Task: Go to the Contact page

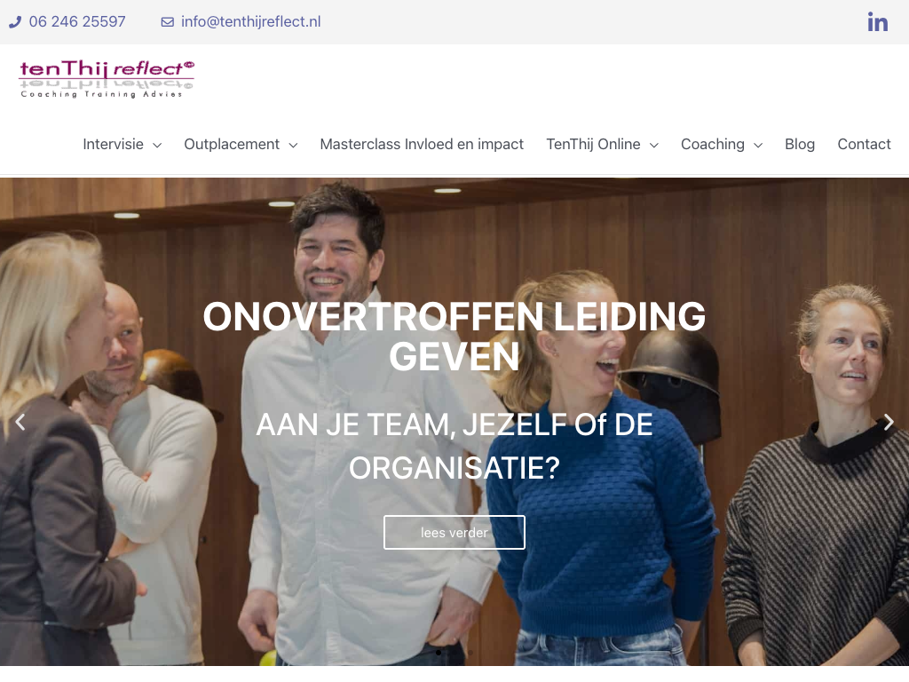Action: click(x=864, y=144)
